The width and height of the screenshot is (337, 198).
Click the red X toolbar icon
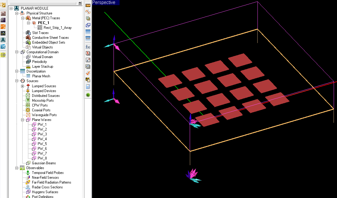point(88,53)
